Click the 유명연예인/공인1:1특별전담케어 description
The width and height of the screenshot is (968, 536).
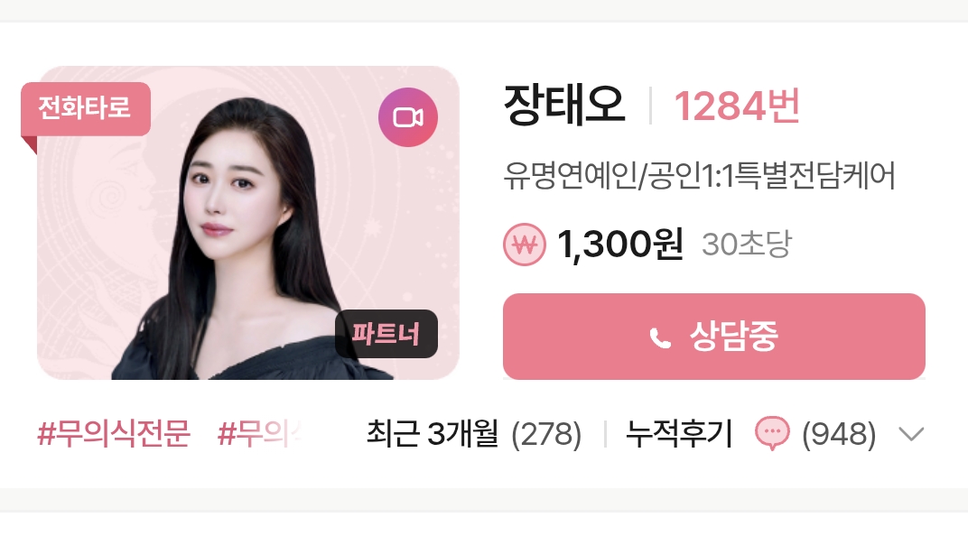[x=699, y=176]
